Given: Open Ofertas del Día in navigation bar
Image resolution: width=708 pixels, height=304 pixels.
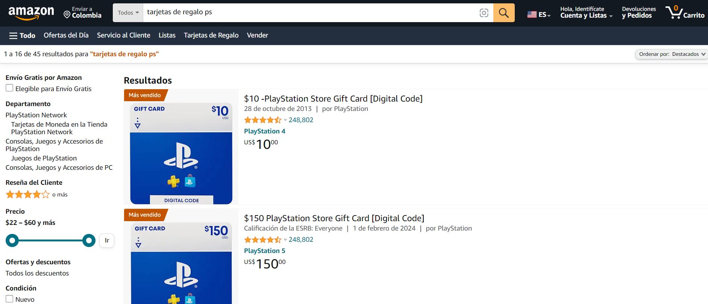Looking at the screenshot, I should (x=66, y=35).
